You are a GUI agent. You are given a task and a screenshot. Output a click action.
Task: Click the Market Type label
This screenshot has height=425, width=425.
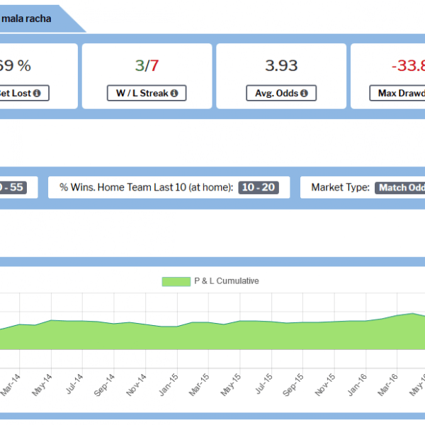(341, 187)
